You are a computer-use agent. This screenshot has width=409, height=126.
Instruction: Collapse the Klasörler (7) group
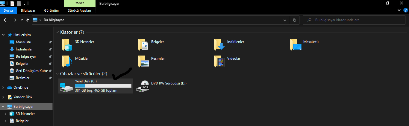57,32
